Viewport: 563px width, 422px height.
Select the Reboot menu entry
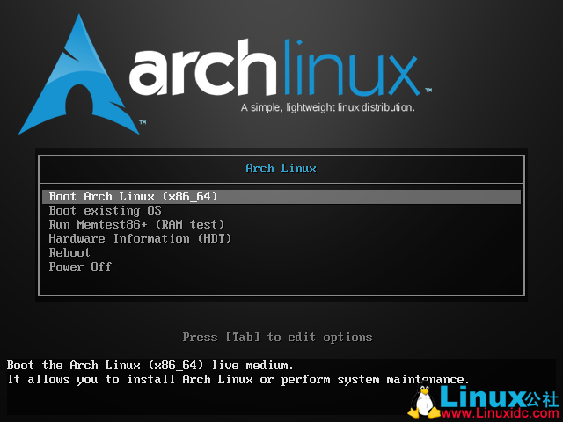click(x=69, y=252)
